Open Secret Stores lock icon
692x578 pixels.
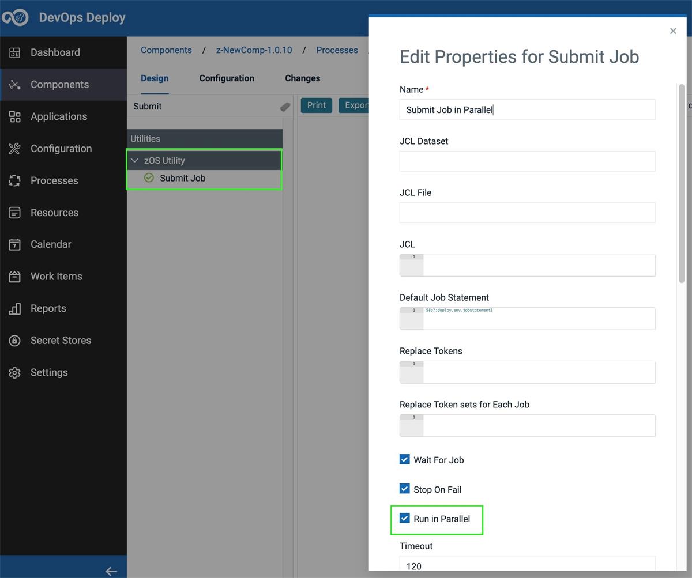(x=15, y=341)
